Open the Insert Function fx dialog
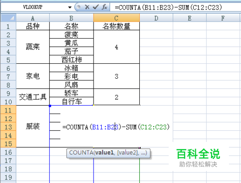The image size is (241, 183). [x=105, y=7]
